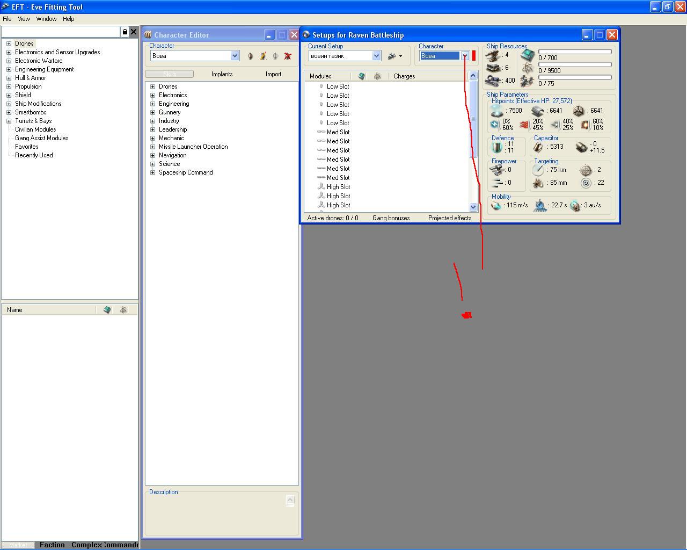Open the Current Setup dropdown
Viewport: 687px width, 550px height.
376,56
